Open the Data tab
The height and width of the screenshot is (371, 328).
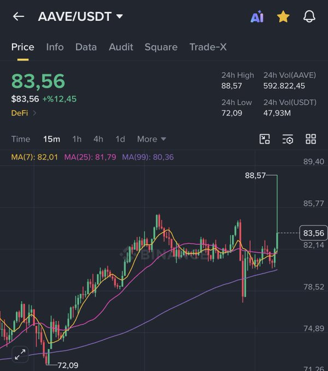86,47
